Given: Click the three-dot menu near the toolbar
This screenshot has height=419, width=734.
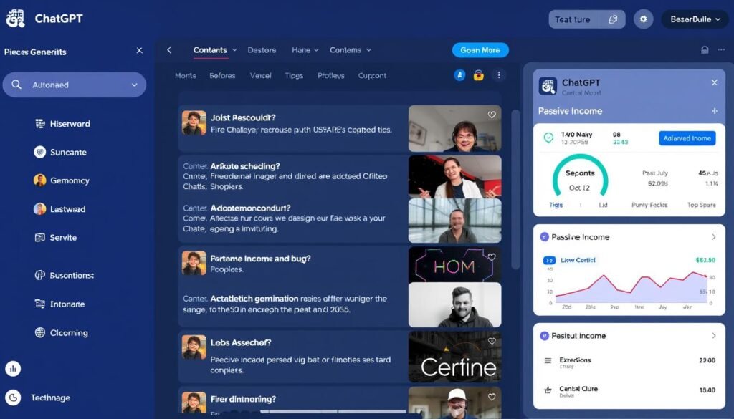Looking at the screenshot, I should point(499,74).
